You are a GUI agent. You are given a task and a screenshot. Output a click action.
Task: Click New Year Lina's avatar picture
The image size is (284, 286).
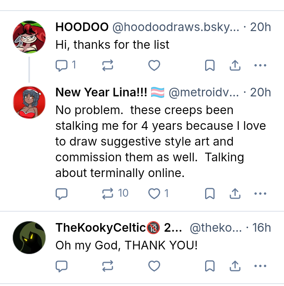click(29, 102)
